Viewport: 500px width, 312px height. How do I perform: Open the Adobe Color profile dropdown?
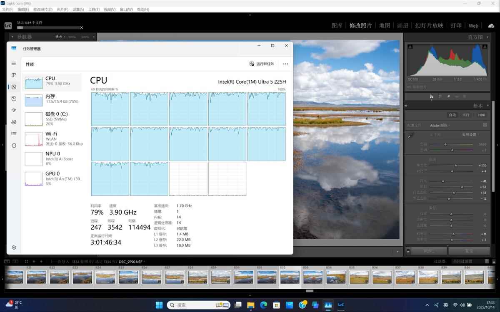(440, 125)
